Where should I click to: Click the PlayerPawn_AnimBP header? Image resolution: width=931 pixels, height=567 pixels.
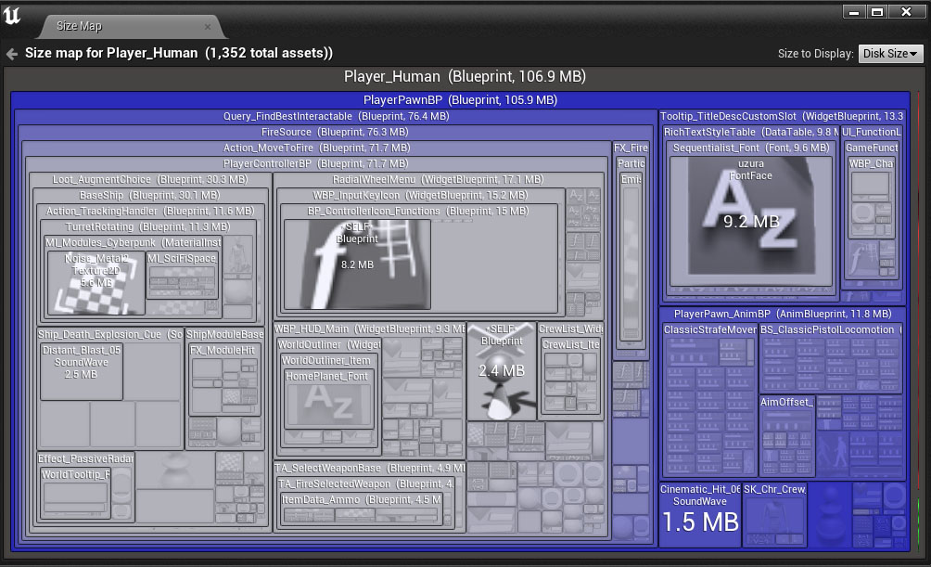coord(782,315)
